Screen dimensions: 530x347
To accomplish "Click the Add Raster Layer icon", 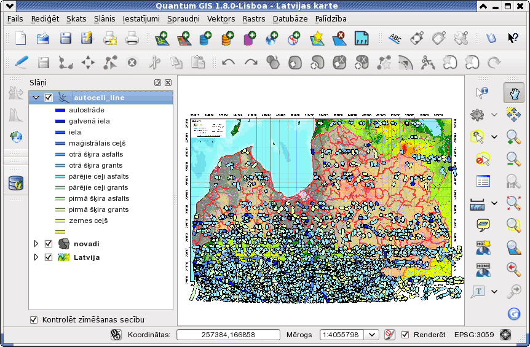I will [x=184, y=38].
